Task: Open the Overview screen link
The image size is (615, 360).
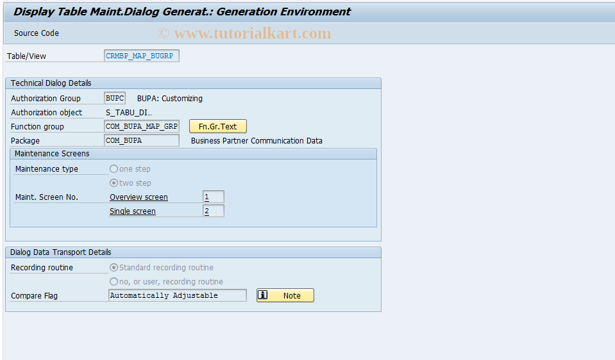Action: [139, 197]
